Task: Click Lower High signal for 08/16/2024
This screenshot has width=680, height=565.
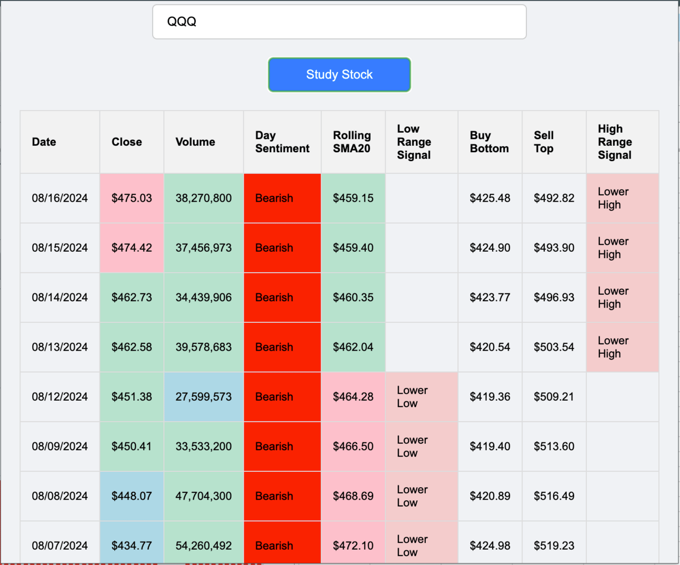Action: pyautogui.click(x=623, y=199)
